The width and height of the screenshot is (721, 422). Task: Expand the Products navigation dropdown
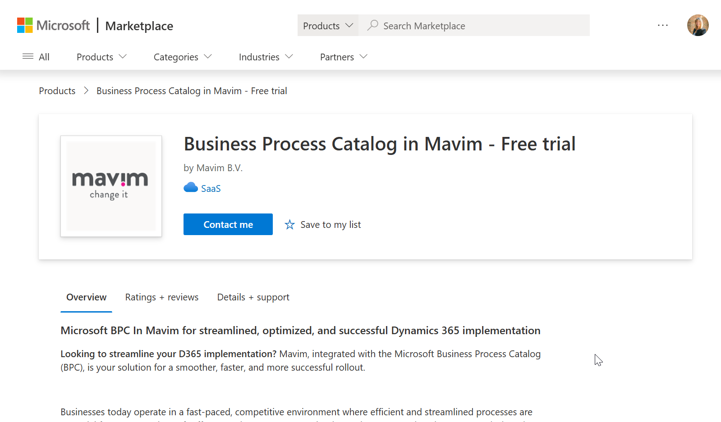[101, 57]
